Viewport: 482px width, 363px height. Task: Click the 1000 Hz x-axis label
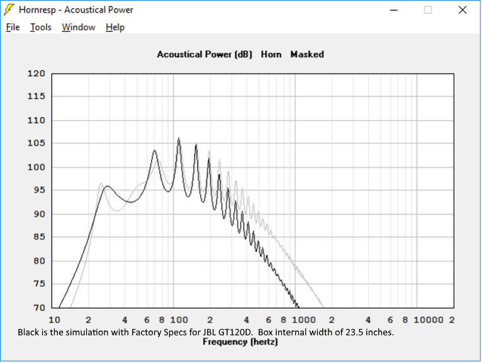pyautogui.click(x=304, y=320)
